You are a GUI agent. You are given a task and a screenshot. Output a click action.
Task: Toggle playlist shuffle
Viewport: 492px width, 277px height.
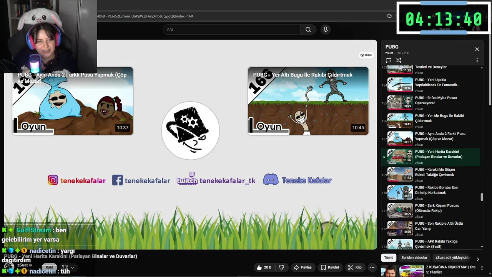pyautogui.click(x=399, y=60)
